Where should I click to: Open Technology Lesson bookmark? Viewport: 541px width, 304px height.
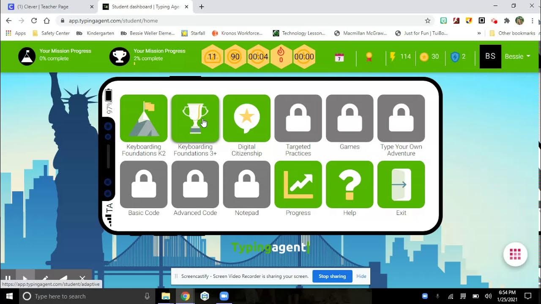(x=299, y=33)
